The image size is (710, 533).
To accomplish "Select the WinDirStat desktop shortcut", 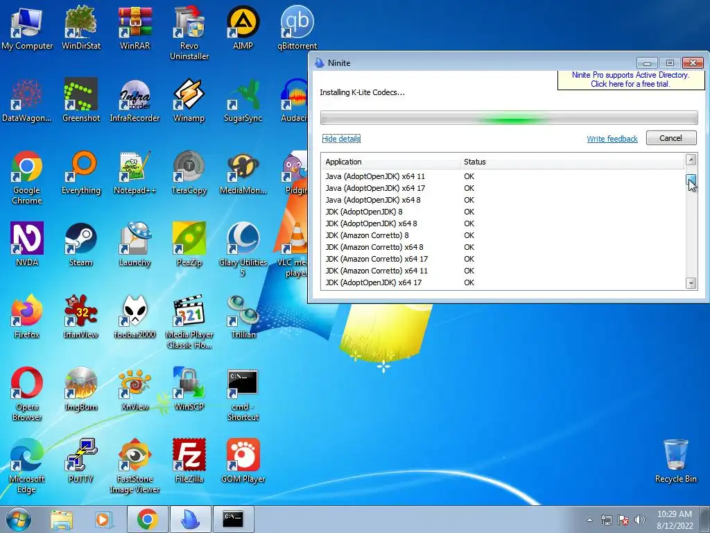I will (x=80, y=28).
